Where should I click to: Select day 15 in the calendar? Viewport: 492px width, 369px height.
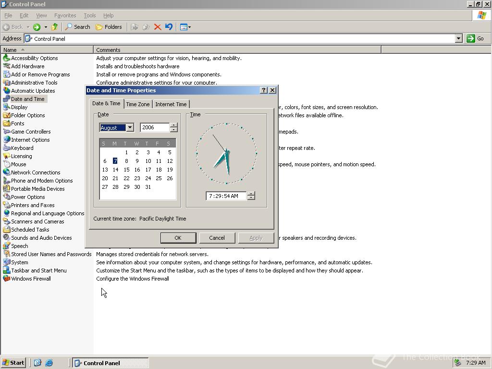[126, 170]
